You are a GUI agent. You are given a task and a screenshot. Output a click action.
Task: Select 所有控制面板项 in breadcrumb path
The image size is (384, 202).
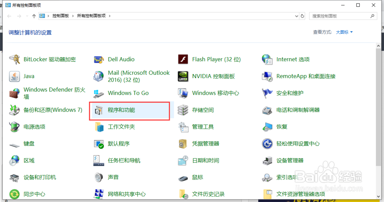click(91, 16)
